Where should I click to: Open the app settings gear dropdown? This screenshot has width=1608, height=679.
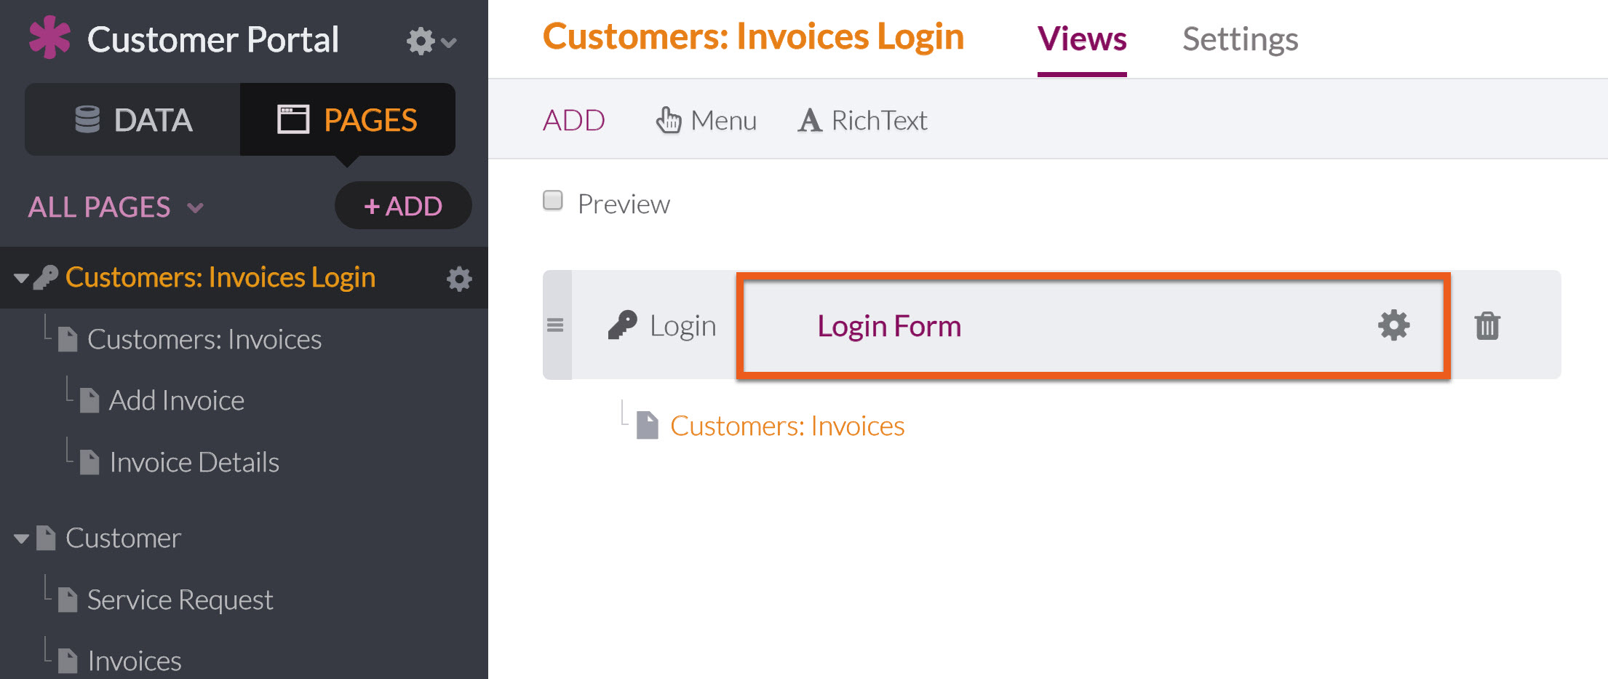(x=431, y=41)
